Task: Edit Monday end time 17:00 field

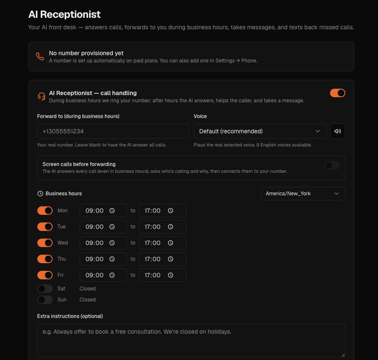Action: click(162, 211)
